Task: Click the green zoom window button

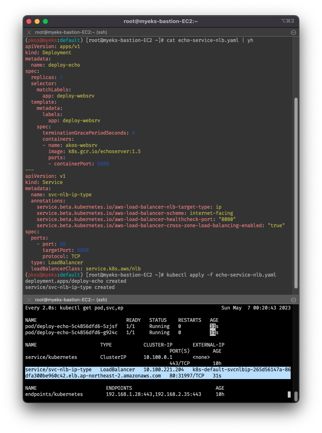Action: [x=45, y=21]
